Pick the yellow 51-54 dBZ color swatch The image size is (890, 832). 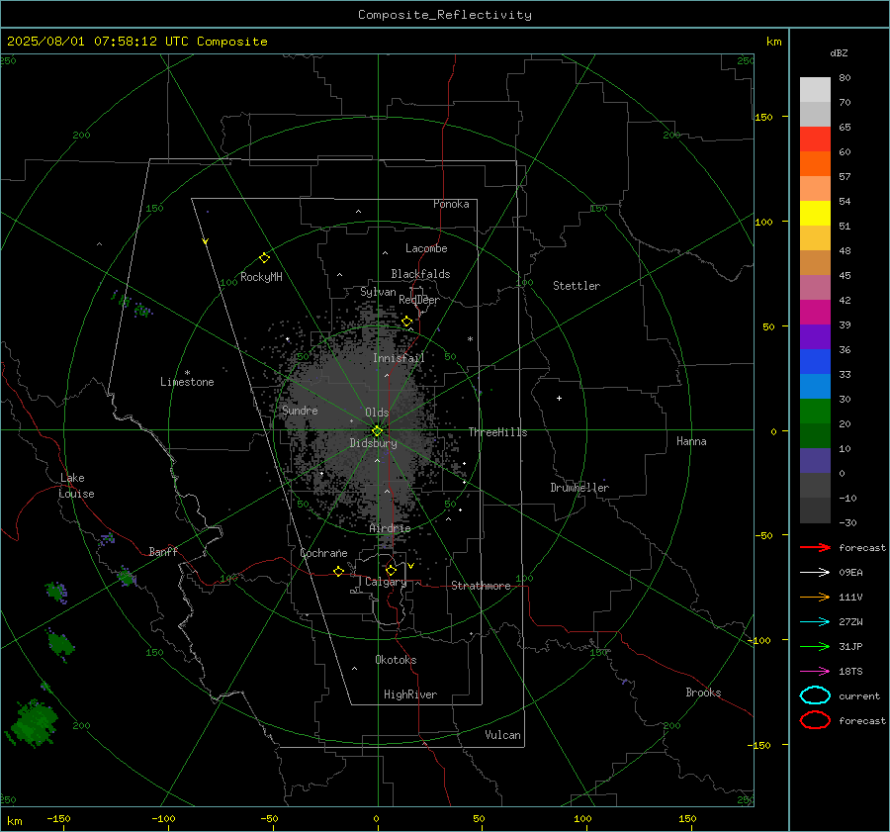click(815, 214)
